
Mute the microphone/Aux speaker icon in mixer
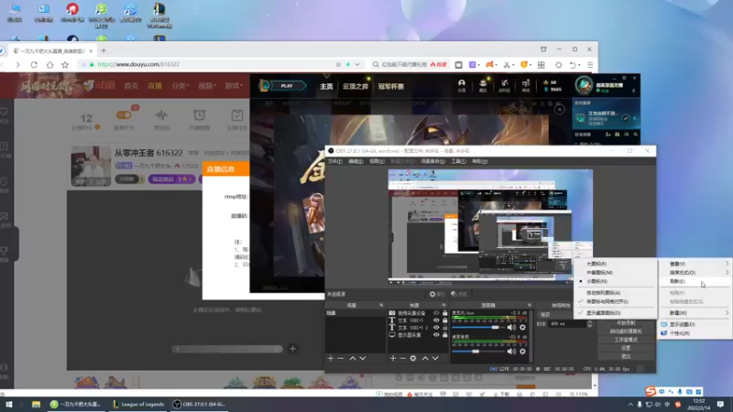(511, 328)
